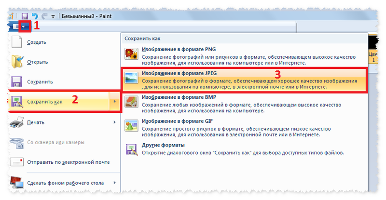This screenshot has height=200, width=386.
Task: Click the Сохранить как submenu header
Action: pos(142,39)
